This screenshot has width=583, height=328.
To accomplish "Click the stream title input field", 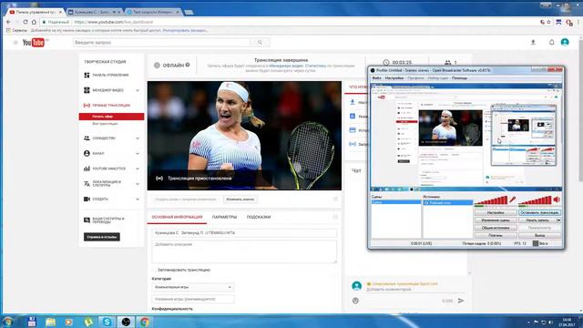I will [244, 233].
